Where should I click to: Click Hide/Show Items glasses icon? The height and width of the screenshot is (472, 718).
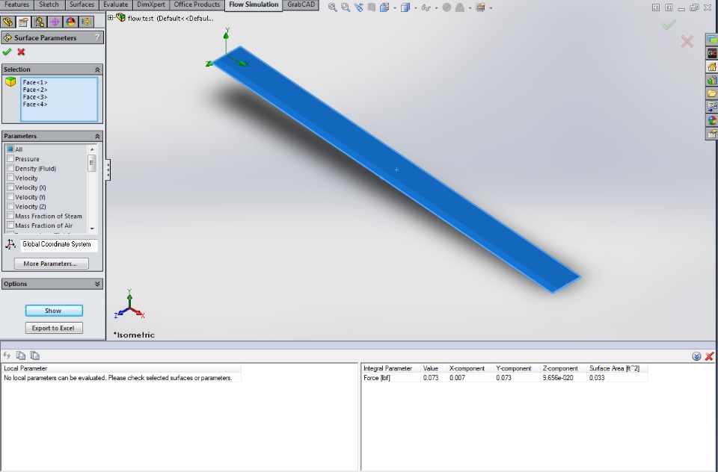[426, 7]
